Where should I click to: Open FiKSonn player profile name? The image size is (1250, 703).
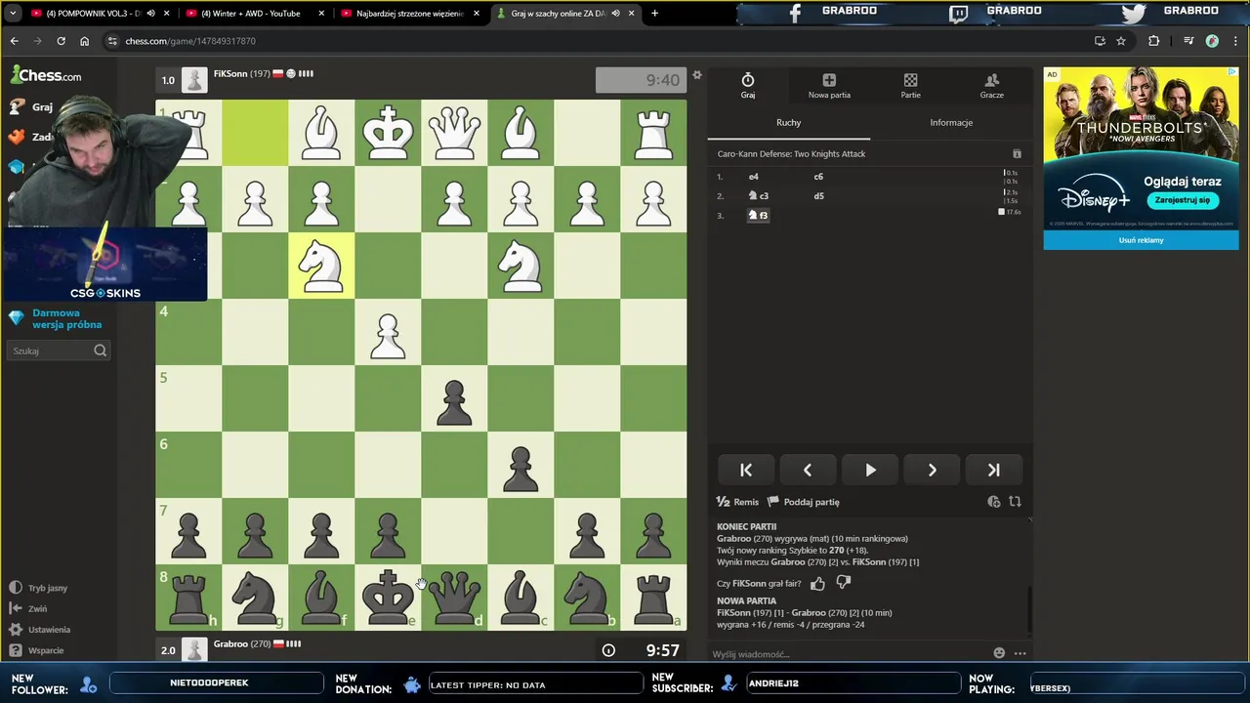[230, 74]
